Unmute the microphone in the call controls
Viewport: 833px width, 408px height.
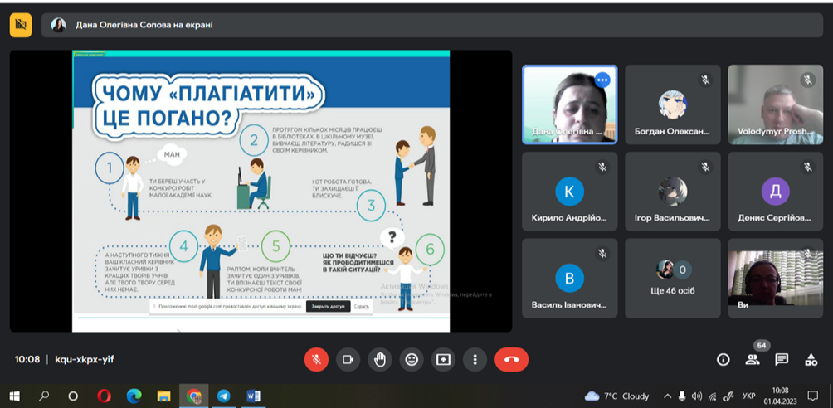point(316,359)
